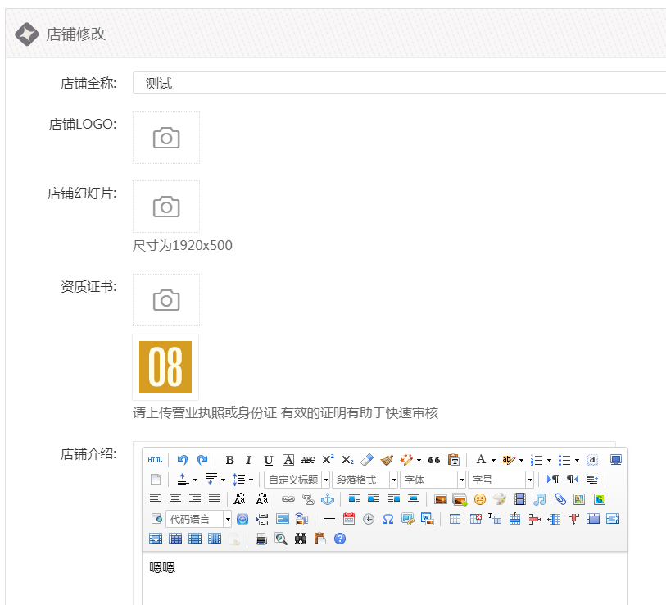
Task: Upload image for 店铺幻灯片 camera box
Action: click(166, 207)
